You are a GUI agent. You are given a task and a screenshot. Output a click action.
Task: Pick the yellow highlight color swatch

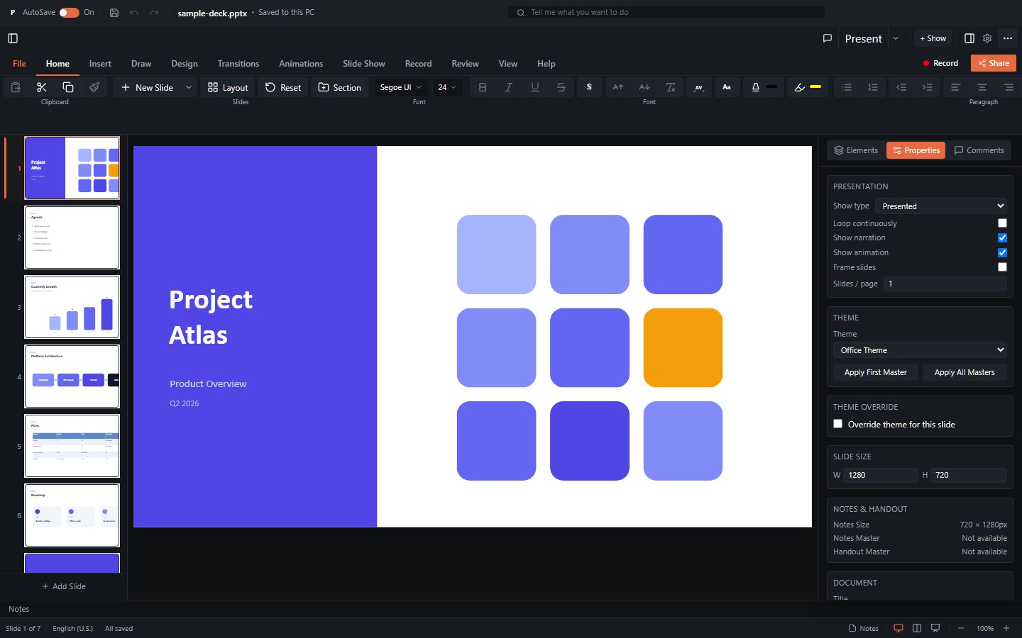[815, 87]
